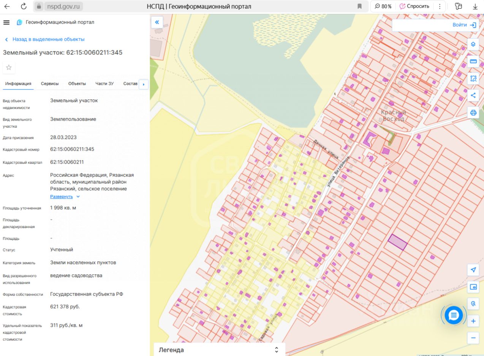484x356 pixels.
Task: Open the browser downloads icon
Action: (x=475, y=6)
